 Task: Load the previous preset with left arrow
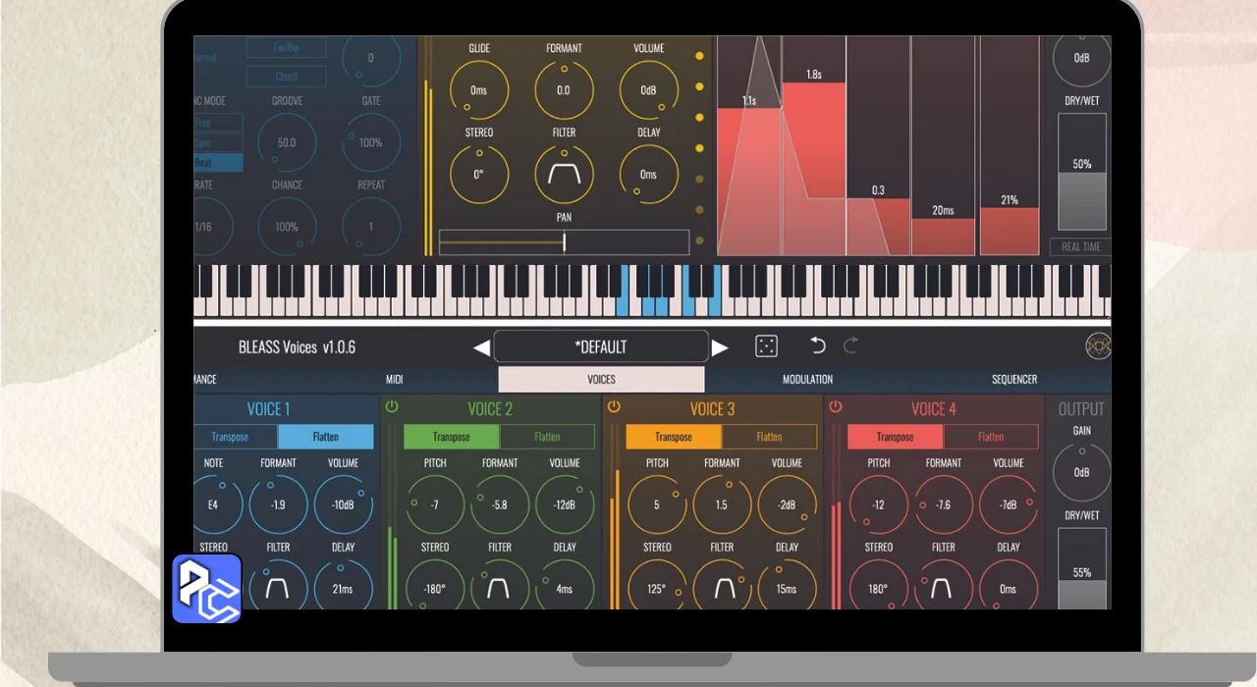click(x=481, y=347)
